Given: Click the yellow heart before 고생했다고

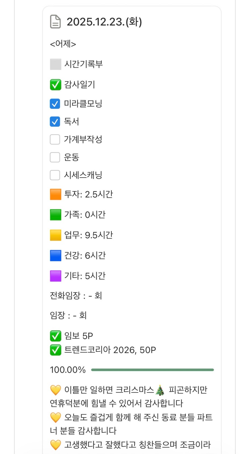Looking at the screenshot, I should (x=56, y=445).
